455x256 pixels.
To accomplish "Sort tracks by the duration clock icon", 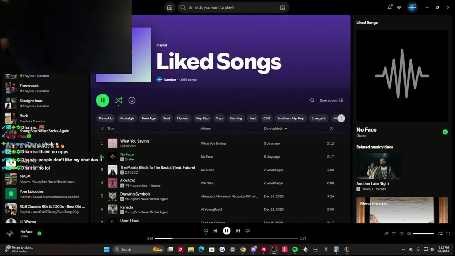I will tap(331, 129).
